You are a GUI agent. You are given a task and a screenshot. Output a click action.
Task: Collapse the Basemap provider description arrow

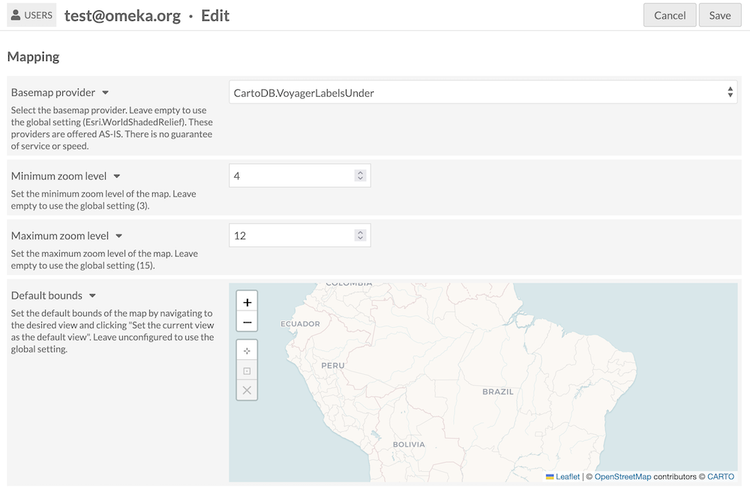point(106,93)
